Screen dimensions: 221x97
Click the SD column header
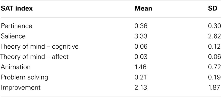(213, 8)
